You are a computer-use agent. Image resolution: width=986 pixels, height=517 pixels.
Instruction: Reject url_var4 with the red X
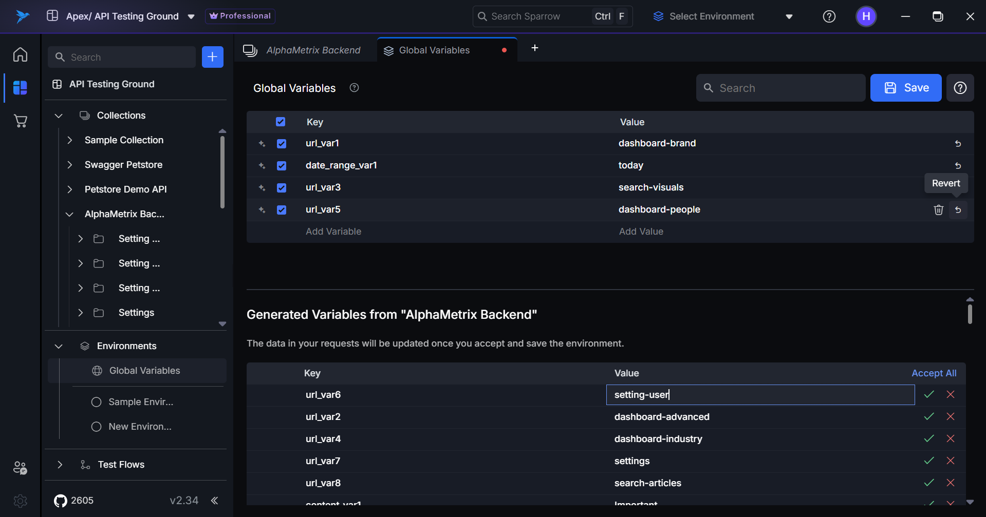[x=950, y=439]
